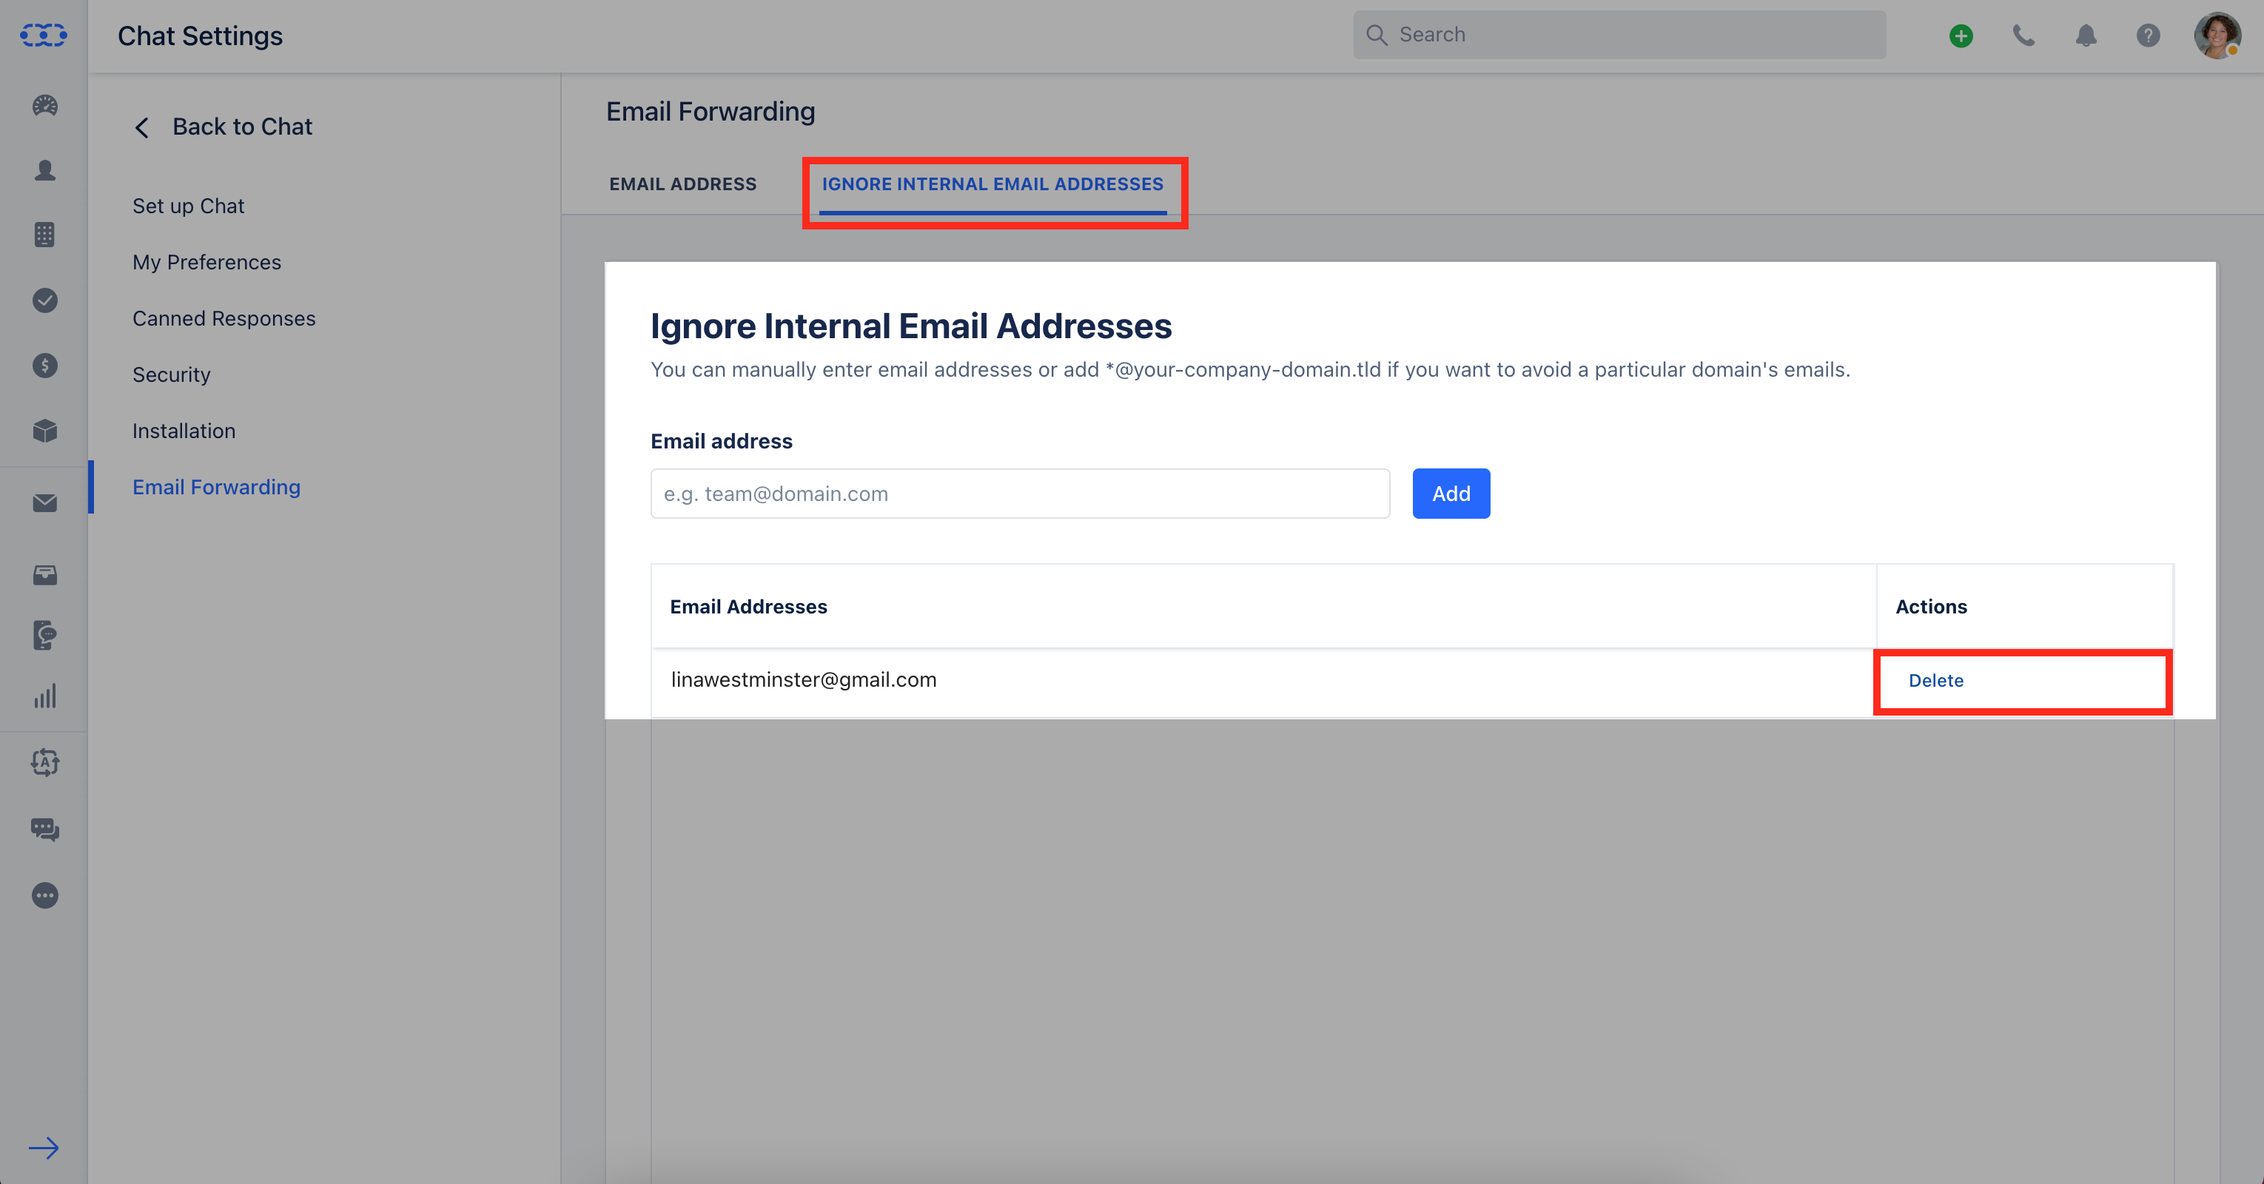Open the contacts person icon in the sidebar
The image size is (2264, 1184).
tap(45, 170)
